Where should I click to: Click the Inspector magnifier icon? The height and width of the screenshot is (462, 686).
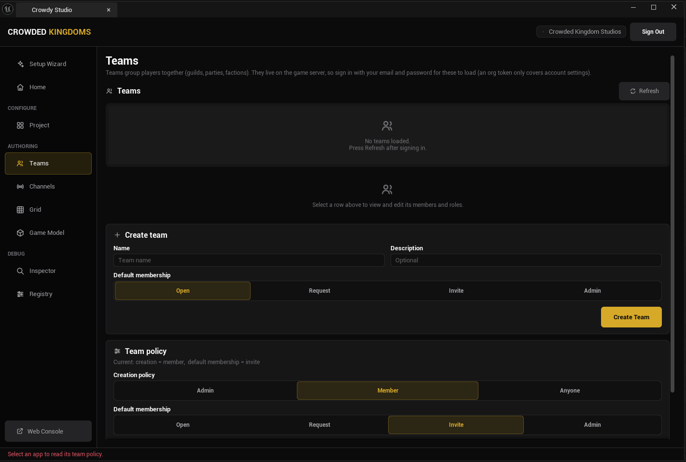tap(20, 271)
